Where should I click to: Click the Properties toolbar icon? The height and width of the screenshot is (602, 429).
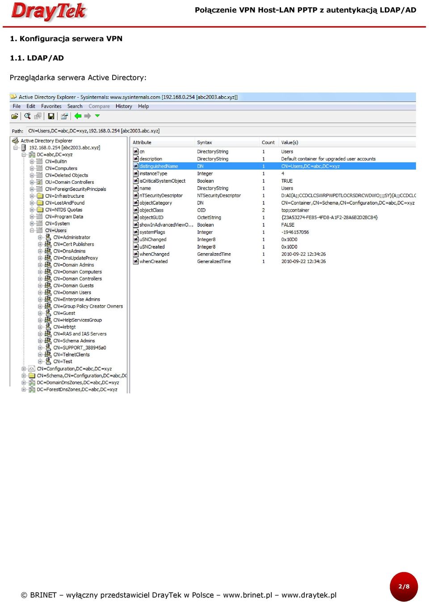click(64, 116)
